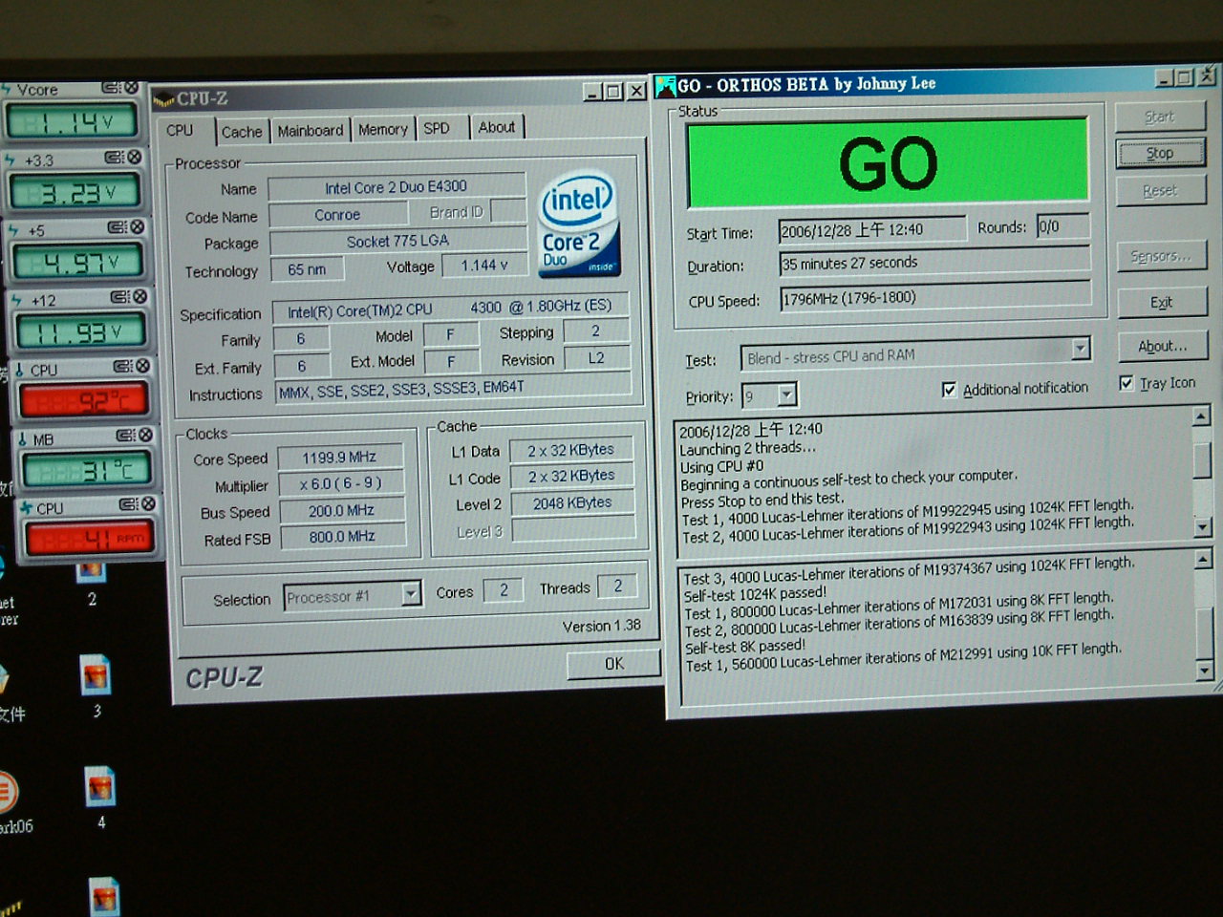This screenshot has width=1223, height=917.
Task: Click the CPU-Z title bar icon
Action: (163, 98)
